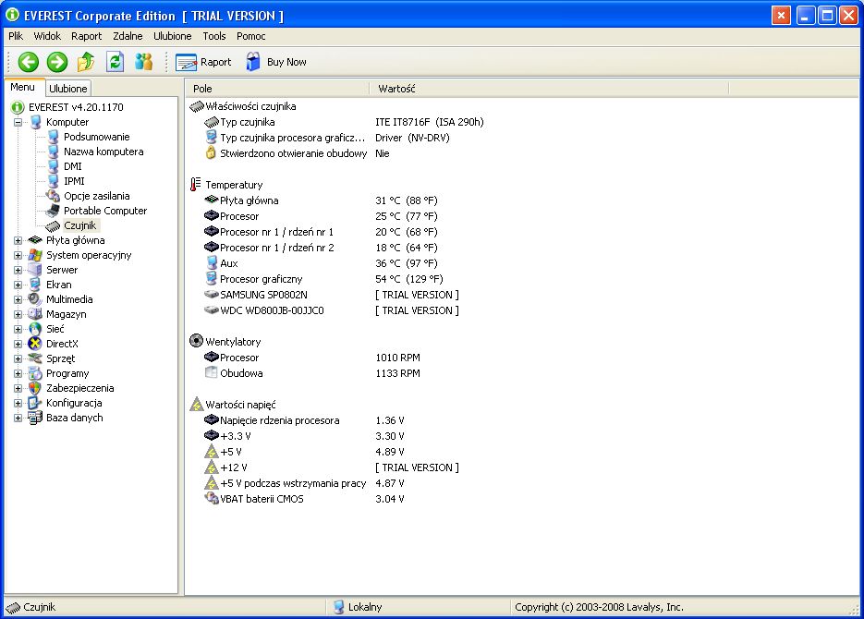
Task: Switch to the Menu tab
Action: (x=22, y=88)
